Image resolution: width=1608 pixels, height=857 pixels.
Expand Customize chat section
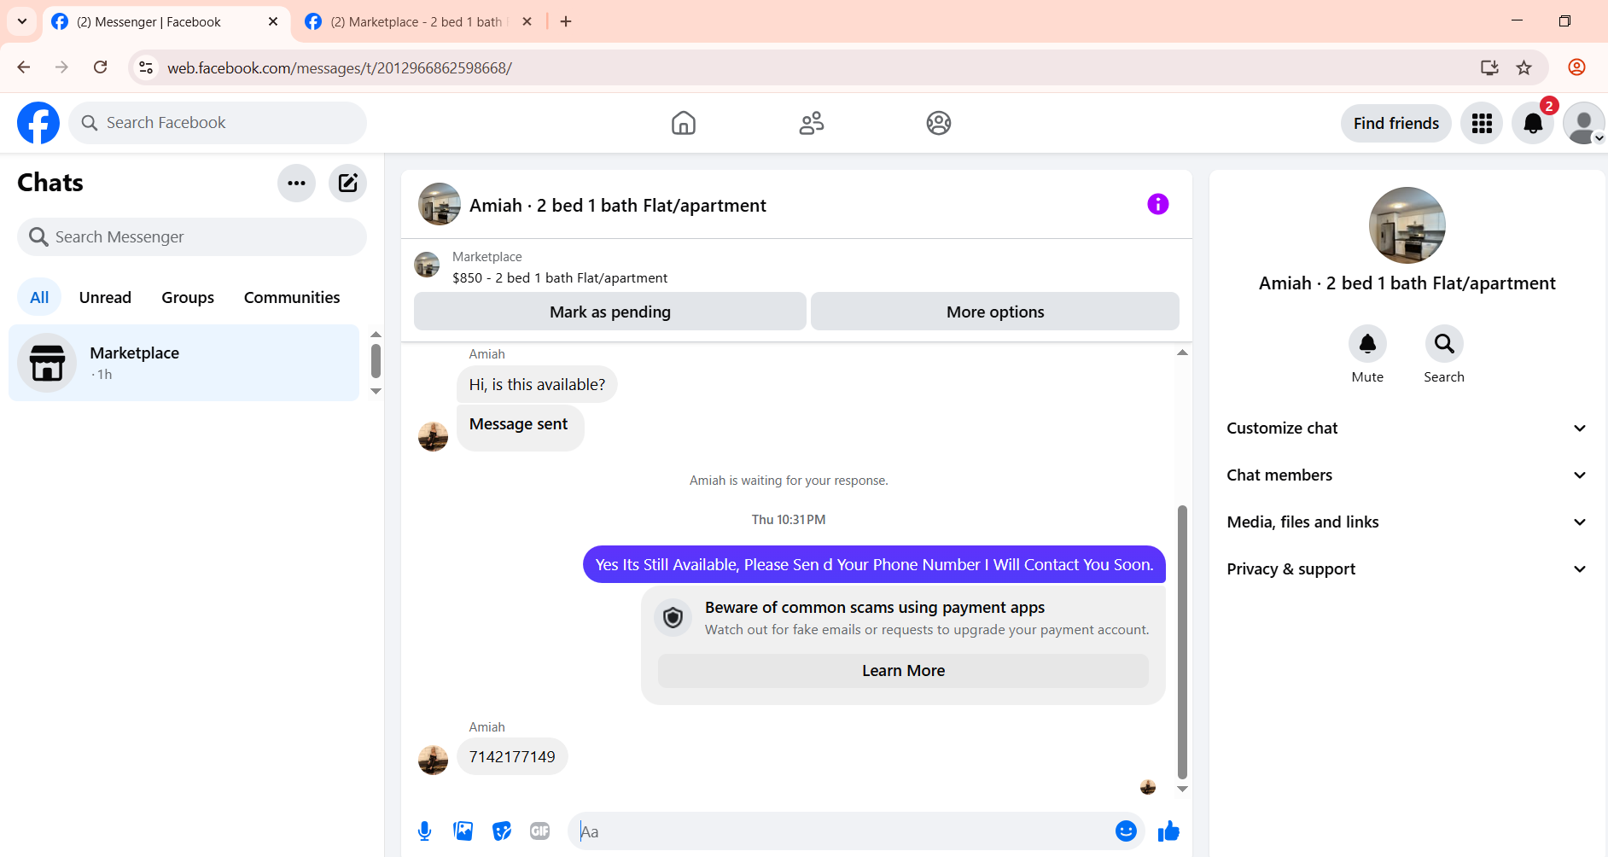[1407, 428]
